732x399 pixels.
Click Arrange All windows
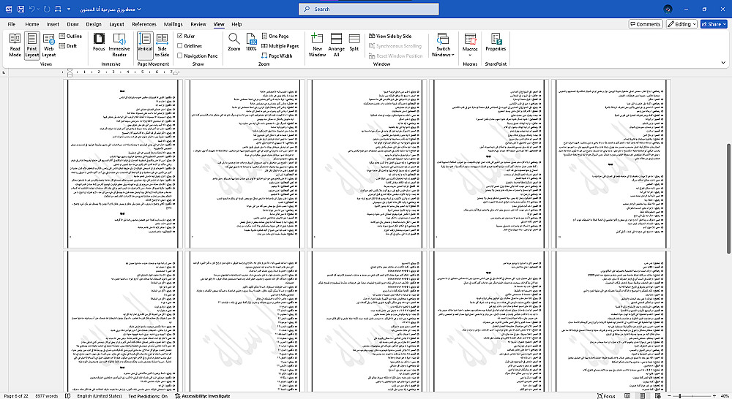tap(336, 45)
